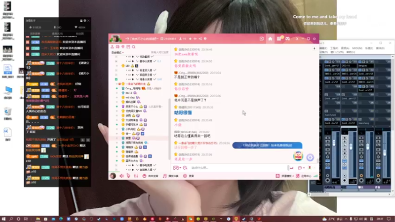Solo the 高频电音 mixer channel

pos(327,142)
